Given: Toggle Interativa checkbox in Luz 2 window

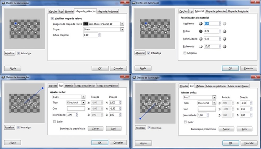Looking at the screenshot, I should [149, 128].
